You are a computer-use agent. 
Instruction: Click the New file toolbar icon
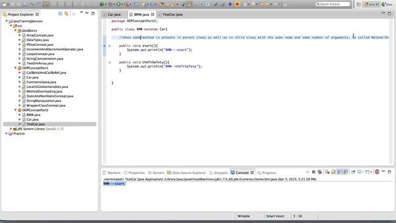click(4, 4)
